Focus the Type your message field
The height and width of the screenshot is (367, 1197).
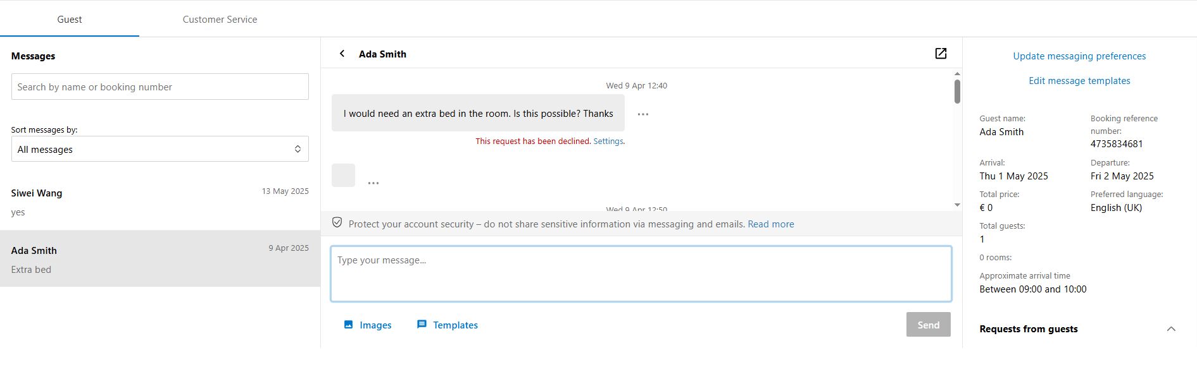pos(641,274)
